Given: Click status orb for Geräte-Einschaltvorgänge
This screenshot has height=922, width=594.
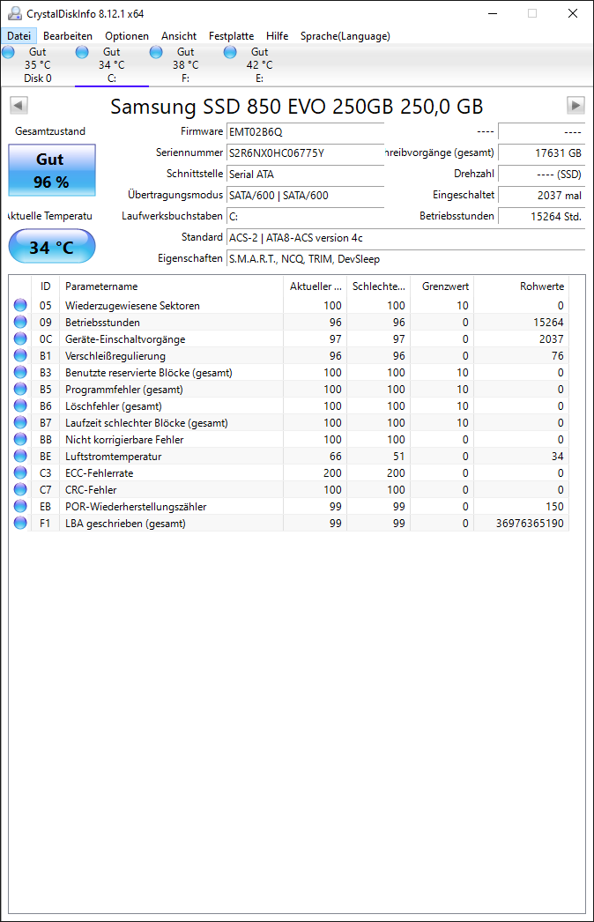Looking at the screenshot, I should pyautogui.click(x=20, y=338).
